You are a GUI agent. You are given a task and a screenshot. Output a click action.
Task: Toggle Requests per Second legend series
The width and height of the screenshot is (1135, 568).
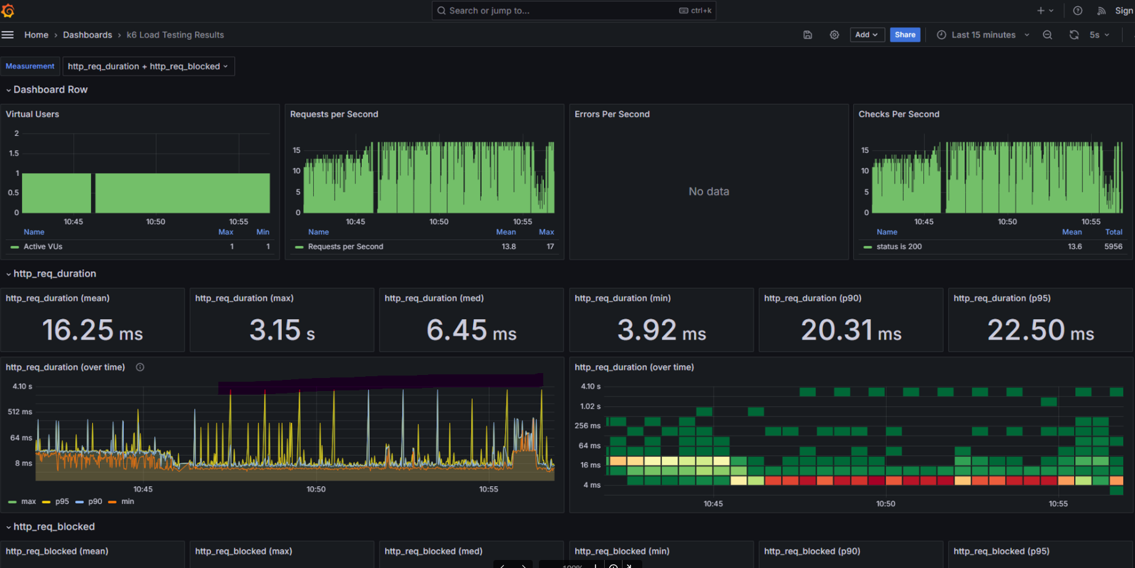pyautogui.click(x=346, y=247)
